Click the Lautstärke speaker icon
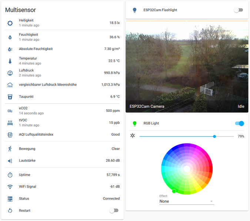This screenshot has height=221, width=250. point(10,161)
